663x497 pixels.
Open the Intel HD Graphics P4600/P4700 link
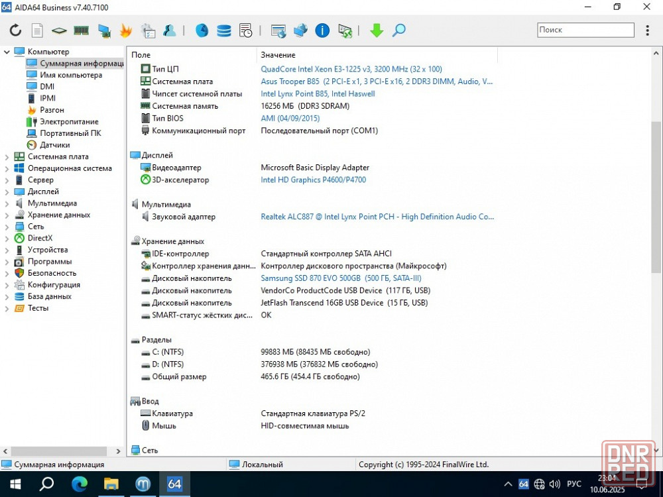pyautogui.click(x=314, y=180)
